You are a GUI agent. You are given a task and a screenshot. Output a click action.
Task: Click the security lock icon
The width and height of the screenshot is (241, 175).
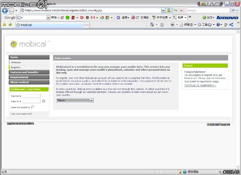169,11
